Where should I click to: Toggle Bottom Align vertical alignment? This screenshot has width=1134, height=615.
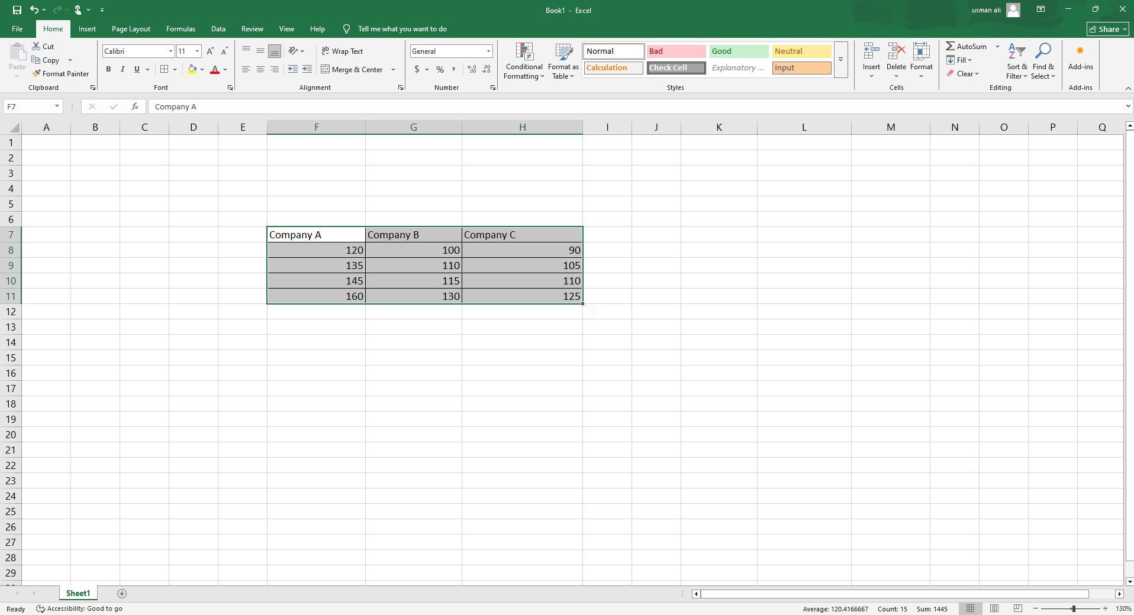click(275, 51)
